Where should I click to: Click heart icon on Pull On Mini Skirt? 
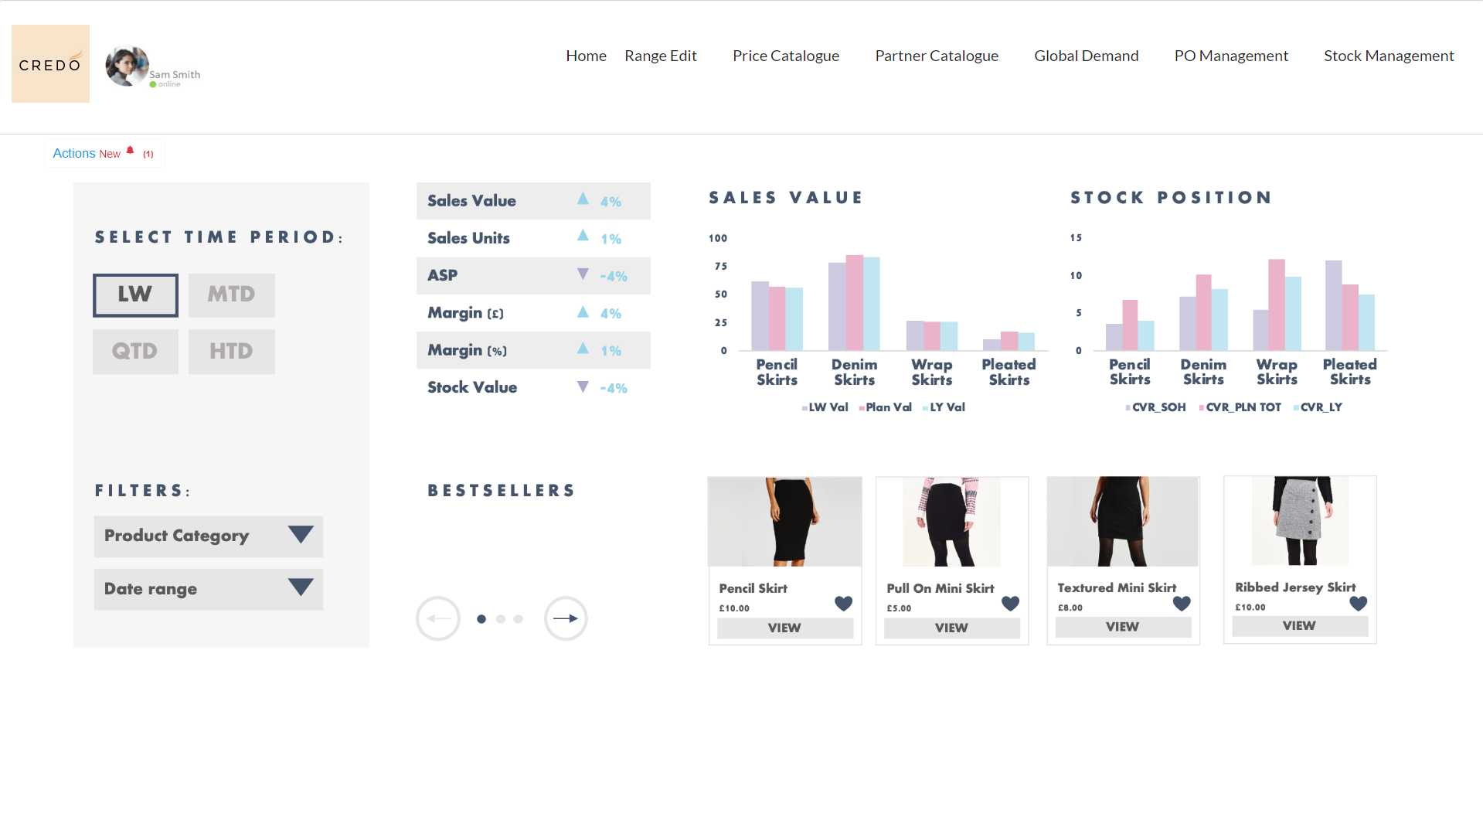pyautogui.click(x=1010, y=604)
